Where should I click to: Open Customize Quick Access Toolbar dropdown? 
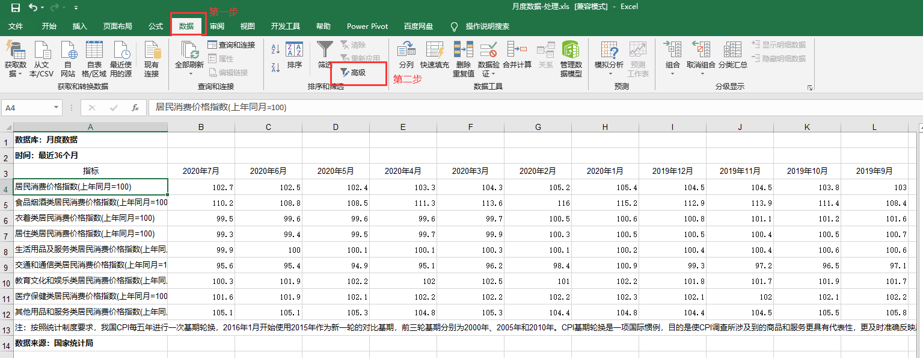76,8
